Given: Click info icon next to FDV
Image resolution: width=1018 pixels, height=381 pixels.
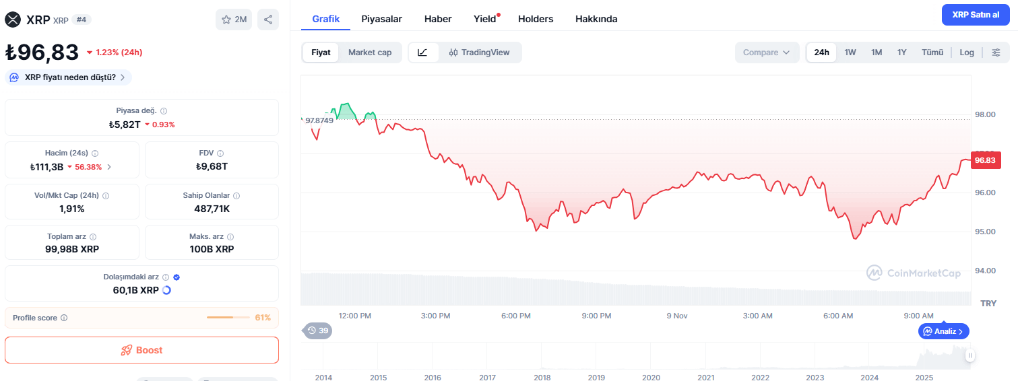Looking at the screenshot, I should click(x=220, y=153).
